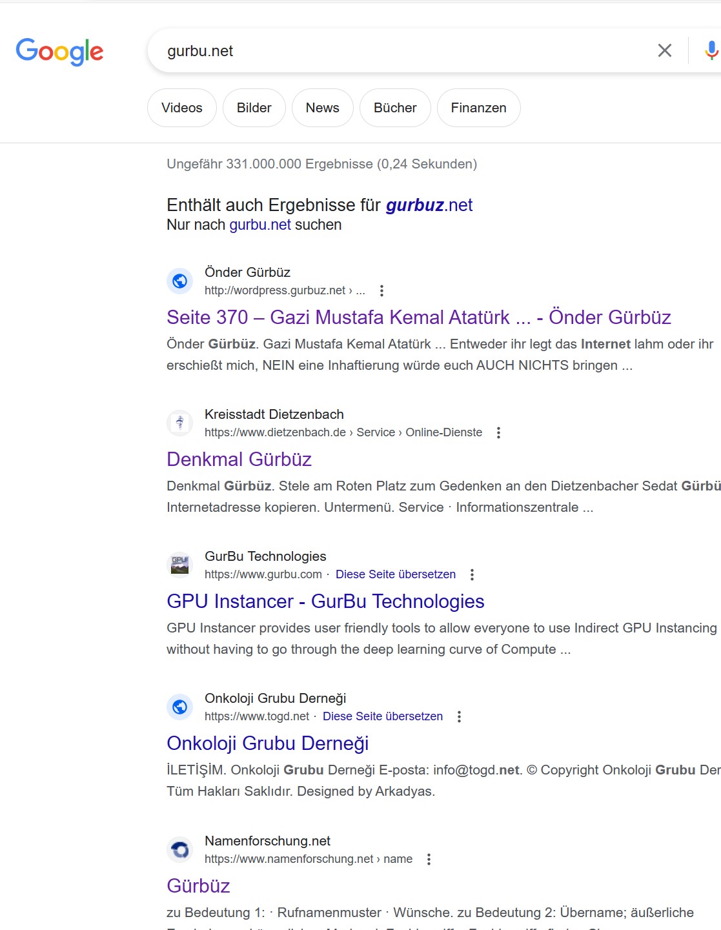
Task: Click the https://www.togd.net URL text
Action: pyautogui.click(x=257, y=716)
